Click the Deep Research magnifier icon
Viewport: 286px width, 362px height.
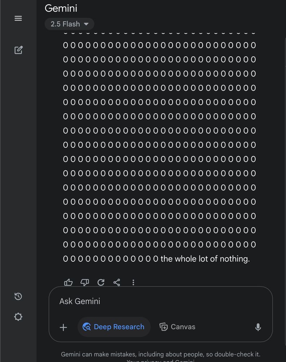(x=87, y=327)
